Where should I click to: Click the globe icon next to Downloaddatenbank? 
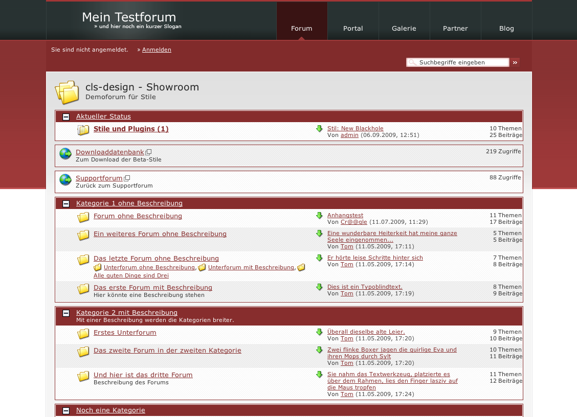[65, 154]
